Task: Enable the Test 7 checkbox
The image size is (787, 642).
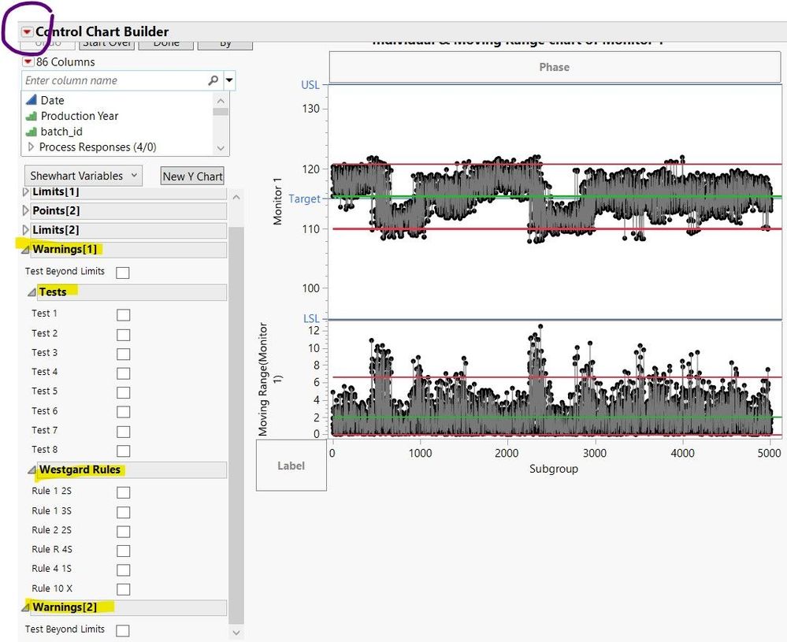Action: 124,432
